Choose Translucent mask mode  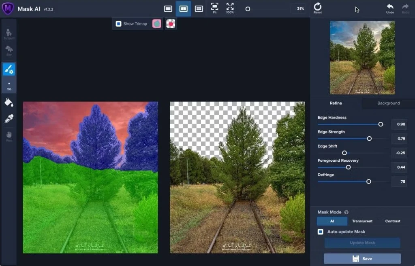coord(362,221)
